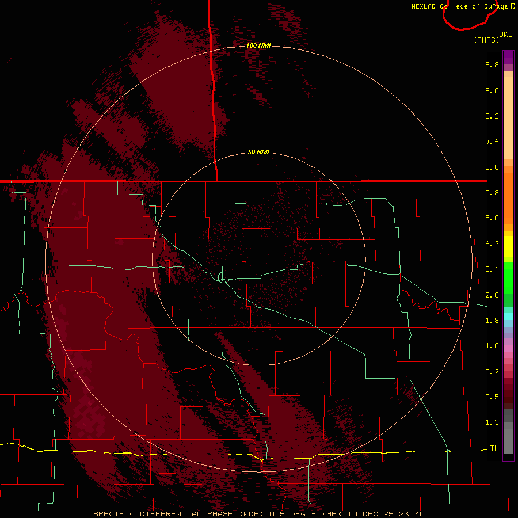Viewport: 518px width, 518px height.
Task: Click the "[PHAS]" legend heading
Action: point(486,40)
